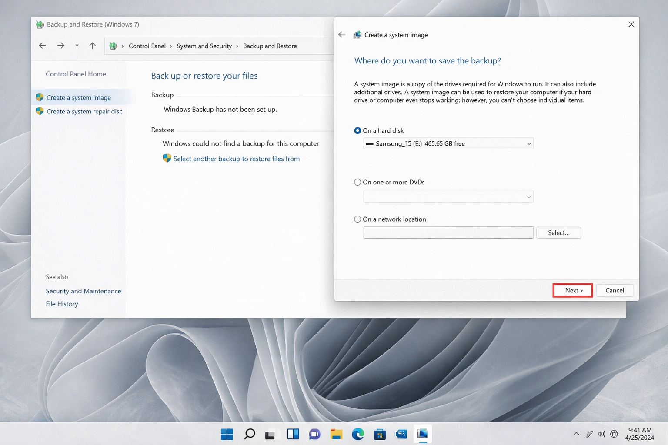Image resolution: width=668 pixels, height=445 pixels.
Task: Choose On one or more DVDs option
Action: 357,182
